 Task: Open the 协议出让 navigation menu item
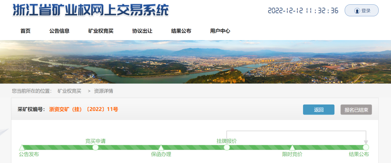tap(142, 31)
